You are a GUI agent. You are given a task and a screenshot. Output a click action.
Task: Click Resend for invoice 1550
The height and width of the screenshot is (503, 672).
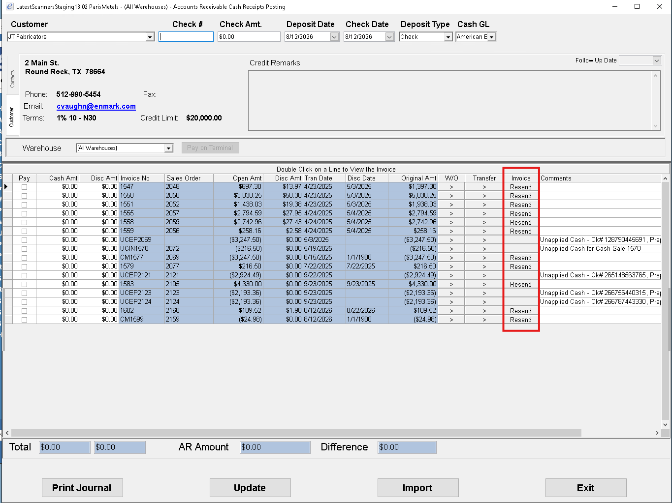pos(521,196)
